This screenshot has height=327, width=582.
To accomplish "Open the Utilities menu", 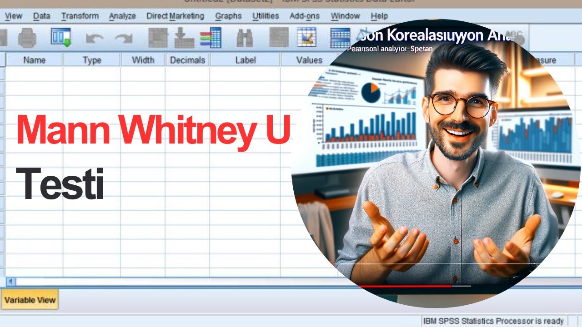I will coord(266,16).
